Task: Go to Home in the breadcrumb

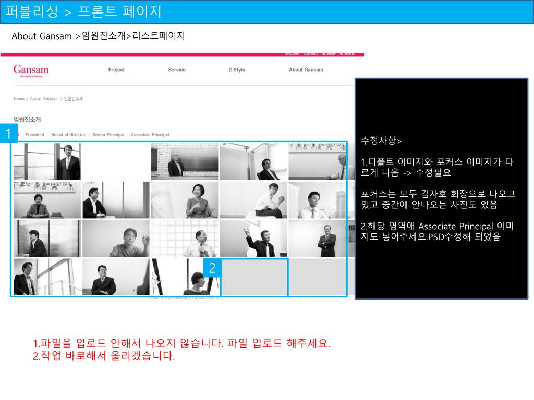Action: (x=19, y=98)
